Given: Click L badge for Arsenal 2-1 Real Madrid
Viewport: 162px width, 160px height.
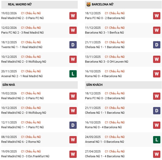Looking at the screenshot, I should coord(73,74).
